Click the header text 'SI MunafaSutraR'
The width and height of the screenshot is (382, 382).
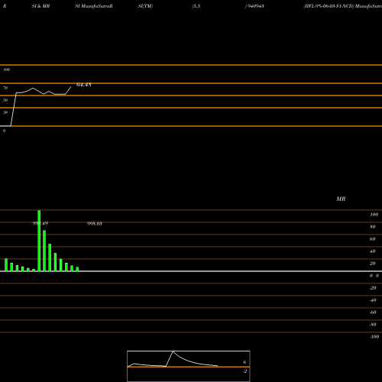coord(94,6)
